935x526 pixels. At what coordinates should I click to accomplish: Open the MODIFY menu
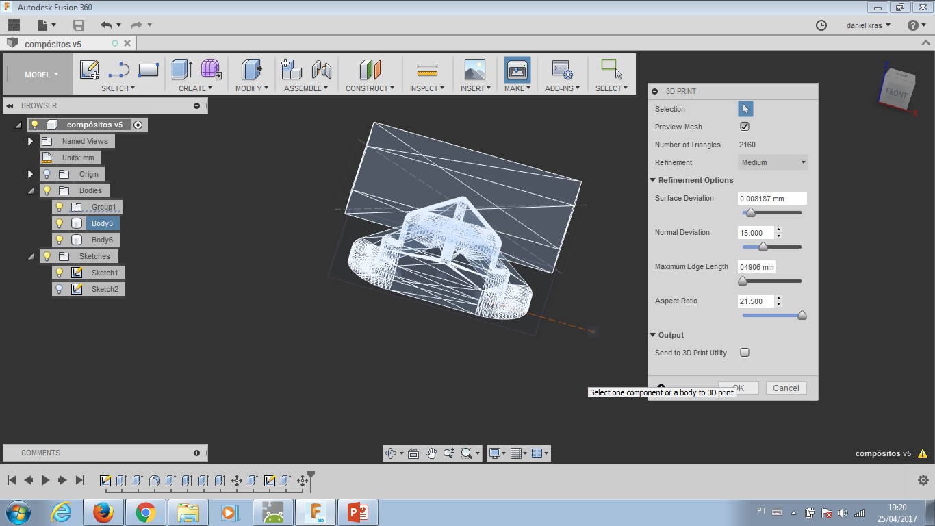[251, 88]
